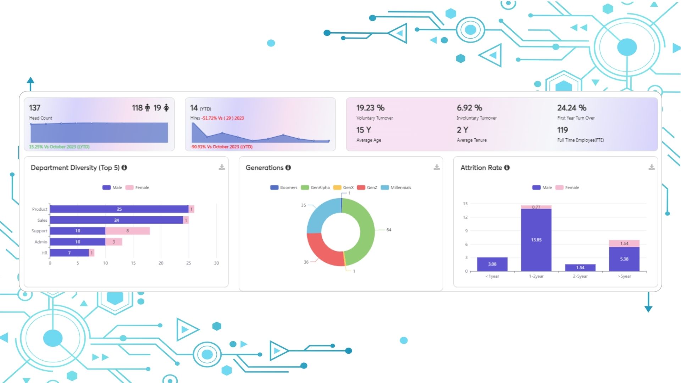Viewport: 681px width, 383px height.
Task: Click '-51.72% Vs ( 29 ) 2023' text
Action: pyautogui.click(x=223, y=118)
